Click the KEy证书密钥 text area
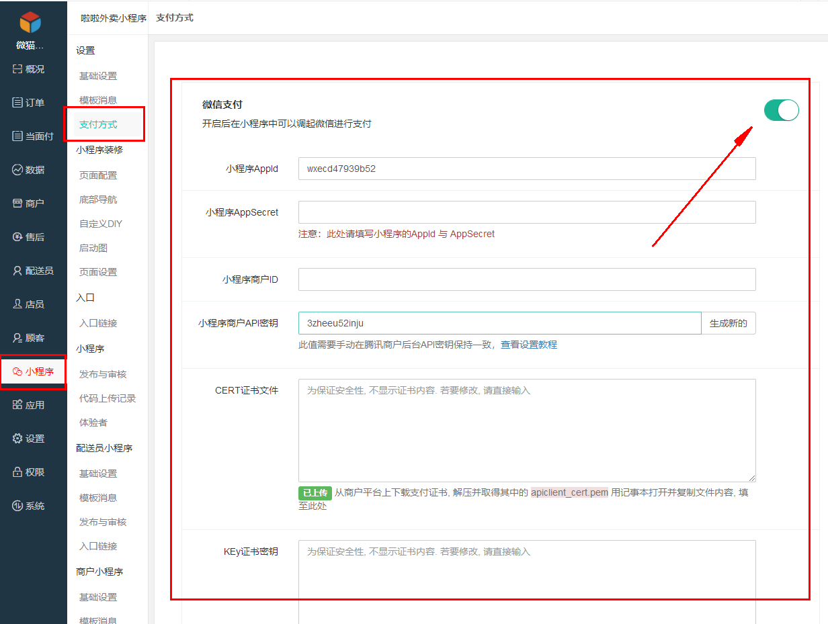Image resolution: width=828 pixels, height=624 pixels. tap(527, 582)
